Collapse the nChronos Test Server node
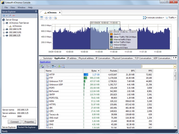 point(4,23)
